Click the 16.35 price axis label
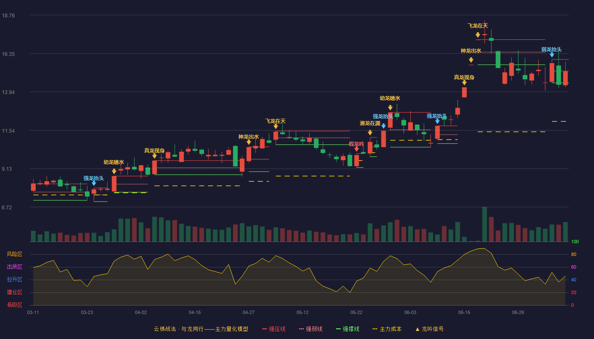The width and height of the screenshot is (594, 339). click(x=8, y=54)
